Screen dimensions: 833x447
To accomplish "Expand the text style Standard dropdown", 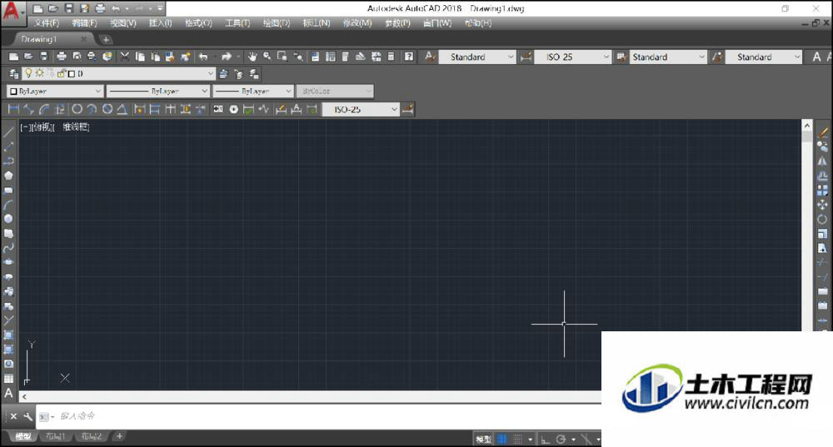I will [511, 57].
